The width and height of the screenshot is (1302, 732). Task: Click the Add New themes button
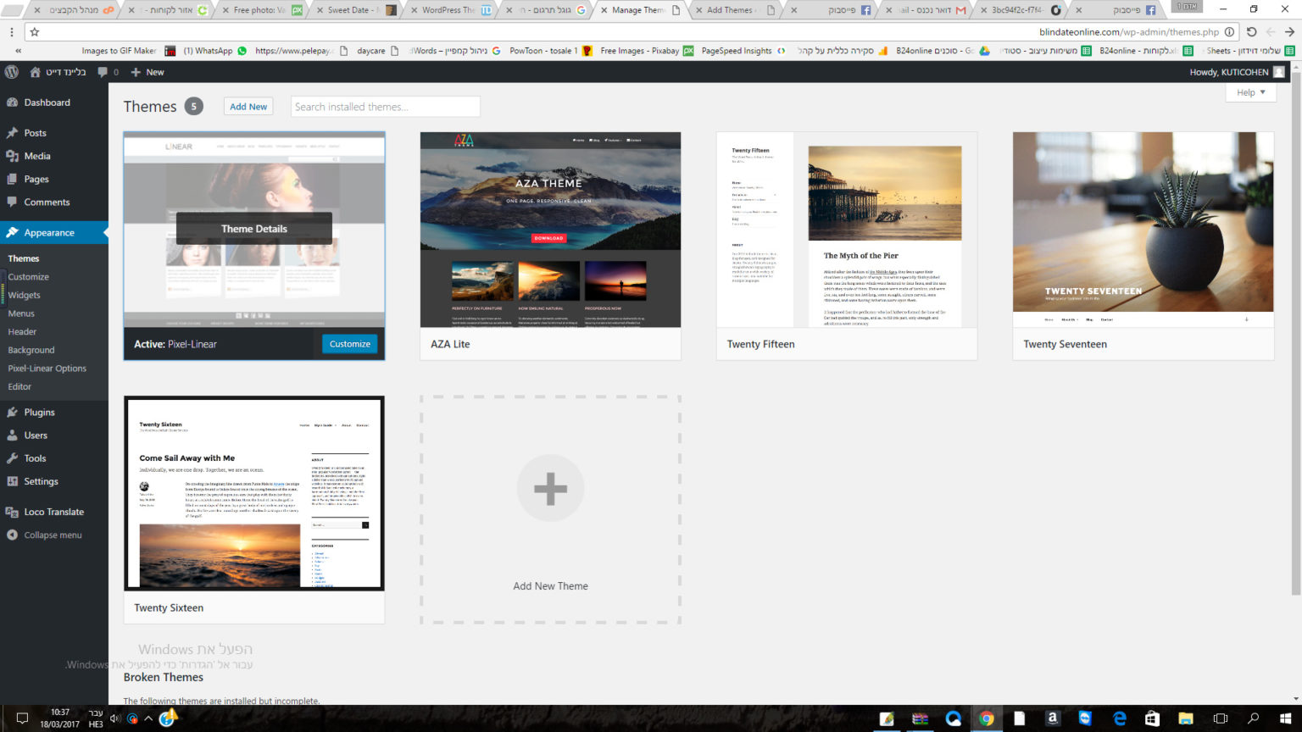[248, 107]
